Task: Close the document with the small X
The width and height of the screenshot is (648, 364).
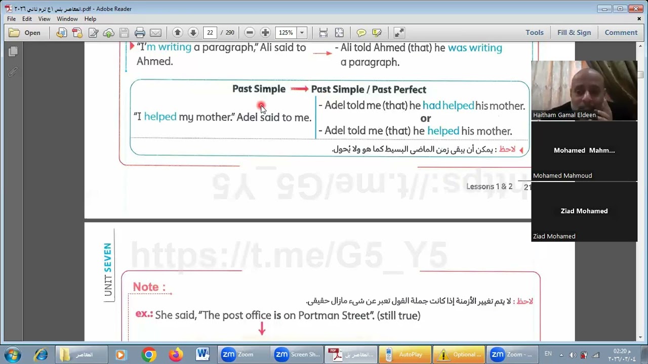Action: coord(639,19)
